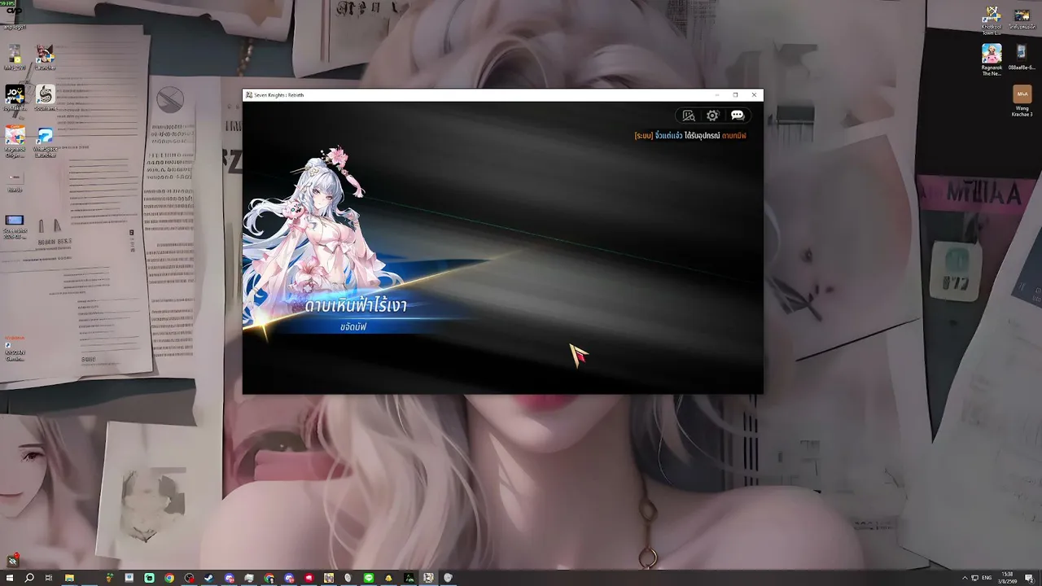Click the glowing skill name banner text
1042x586 pixels.
click(356, 306)
